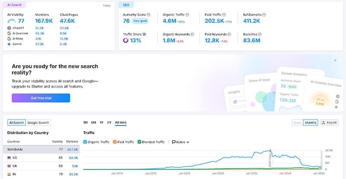Click the US flag icon
The height and width of the screenshot is (179, 346).
[9, 157]
